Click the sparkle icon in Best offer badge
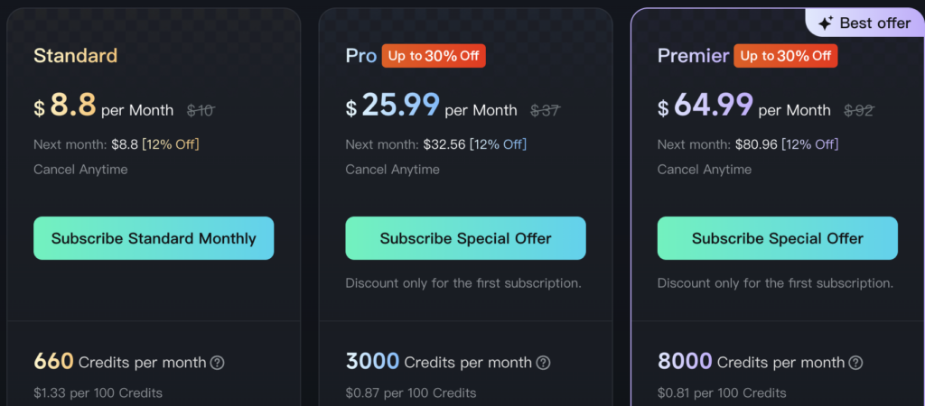 click(825, 23)
